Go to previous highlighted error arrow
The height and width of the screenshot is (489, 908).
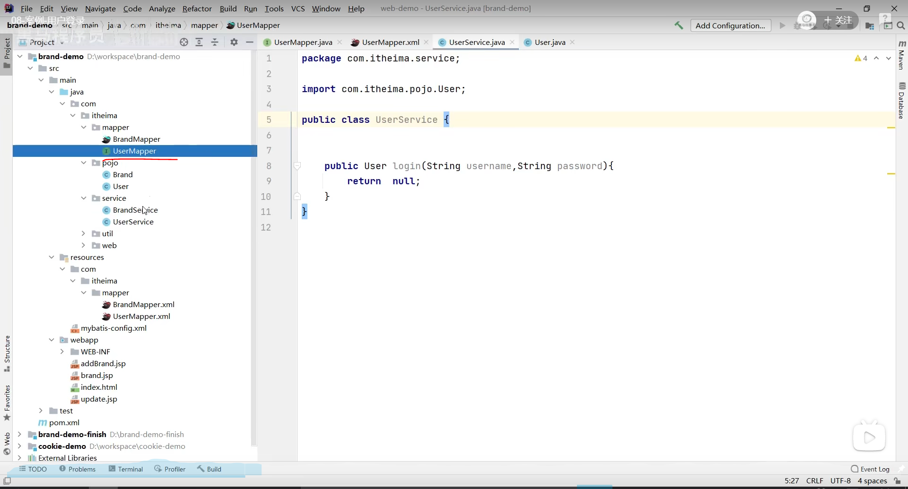(x=876, y=58)
